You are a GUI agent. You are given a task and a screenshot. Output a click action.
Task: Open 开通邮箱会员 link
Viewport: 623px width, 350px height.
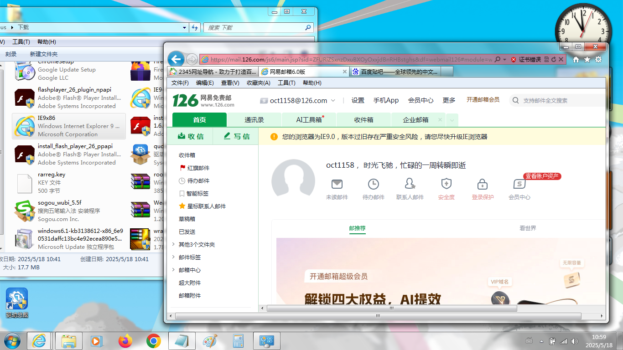(x=483, y=100)
